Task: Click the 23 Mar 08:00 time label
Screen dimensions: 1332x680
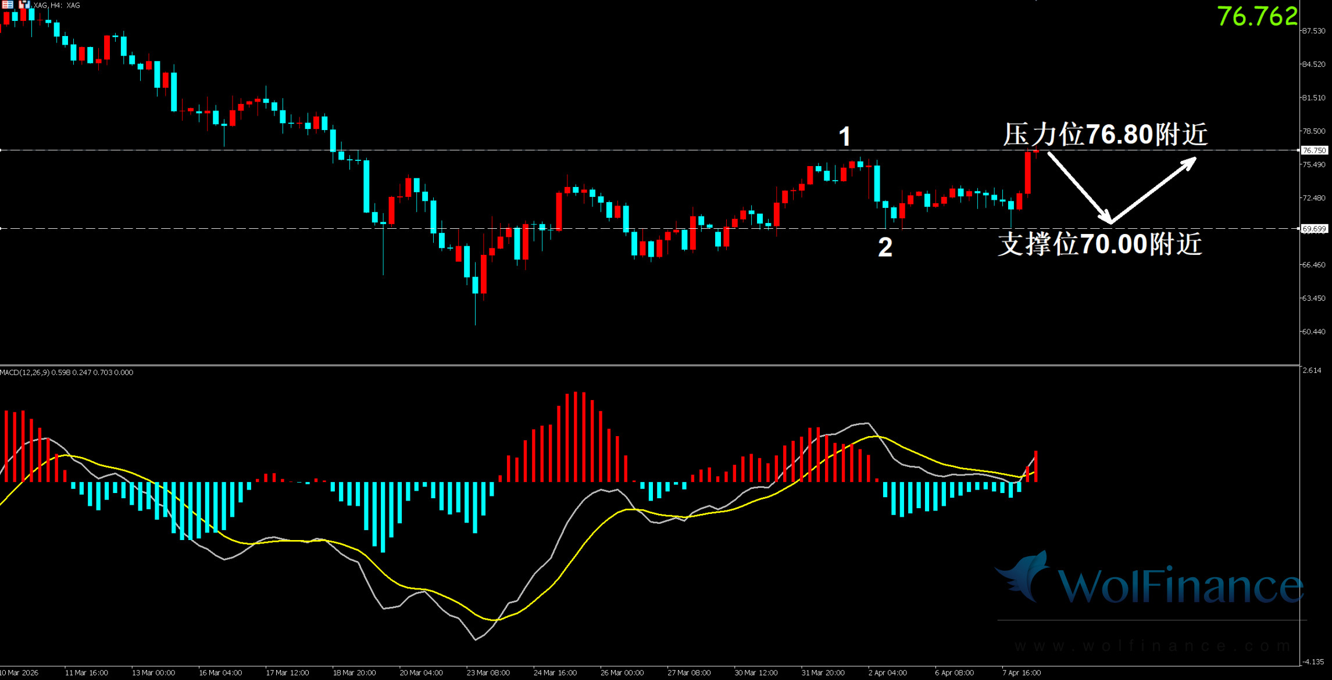Action: 488,672
